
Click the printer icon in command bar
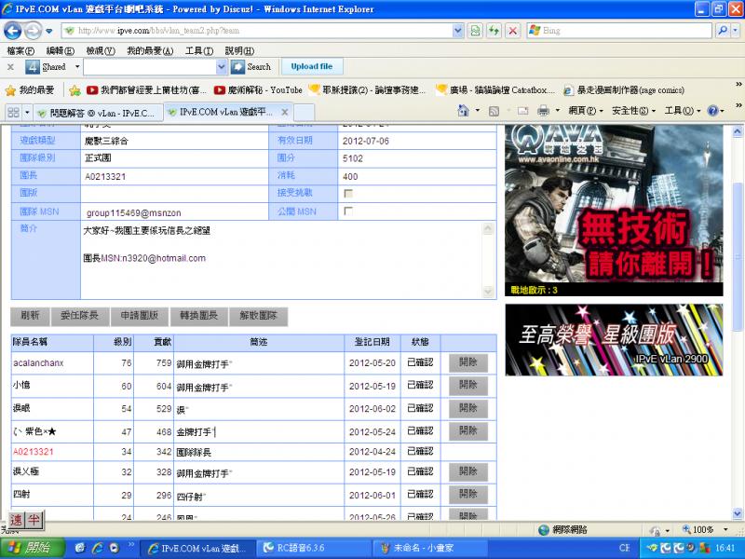click(543, 111)
